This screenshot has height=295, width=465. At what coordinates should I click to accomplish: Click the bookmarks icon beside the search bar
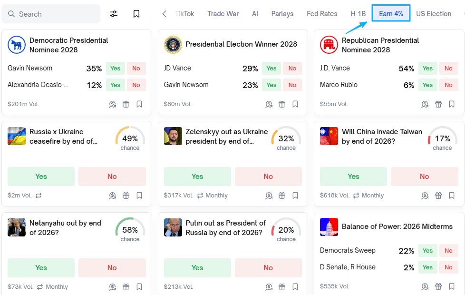tap(136, 14)
